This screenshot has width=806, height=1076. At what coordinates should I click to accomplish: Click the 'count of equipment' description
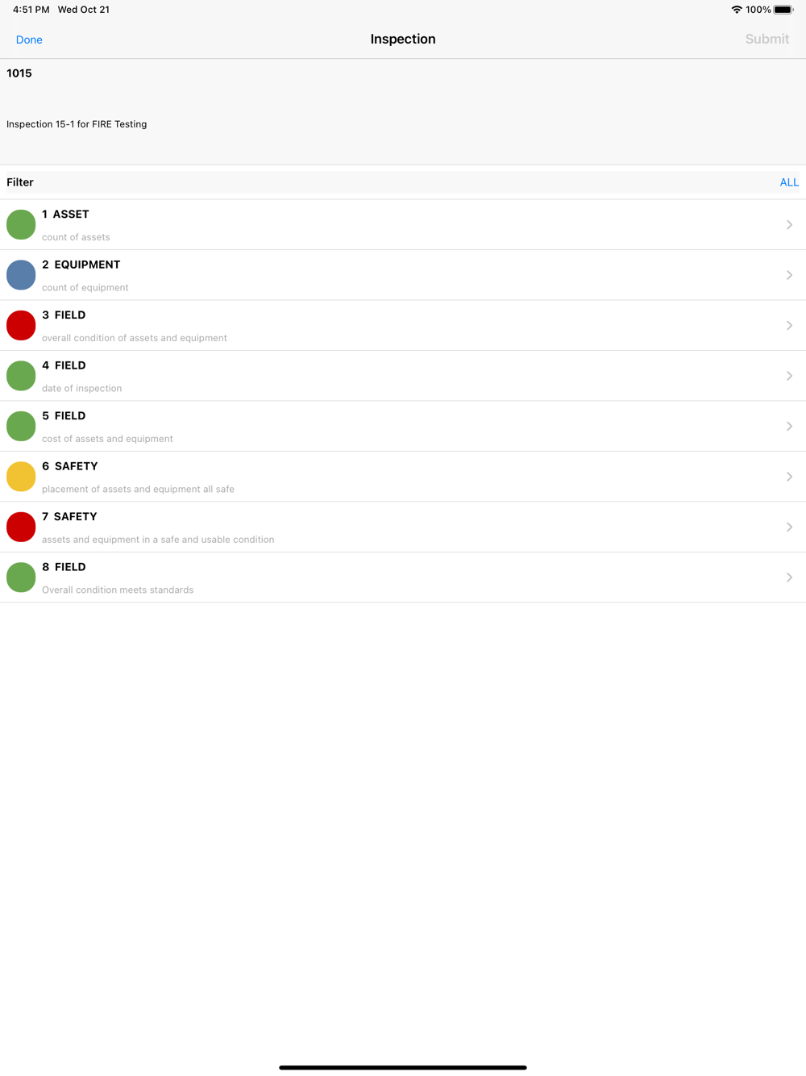pyautogui.click(x=85, y=287)
